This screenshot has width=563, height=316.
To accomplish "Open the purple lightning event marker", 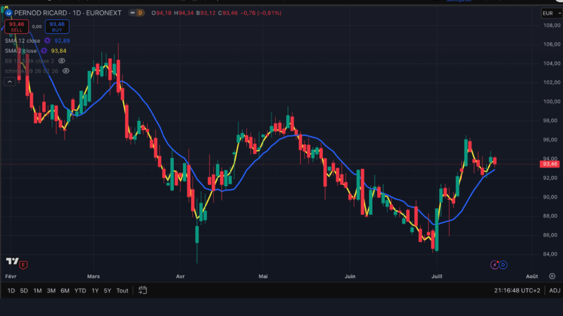I will point(494,265).
